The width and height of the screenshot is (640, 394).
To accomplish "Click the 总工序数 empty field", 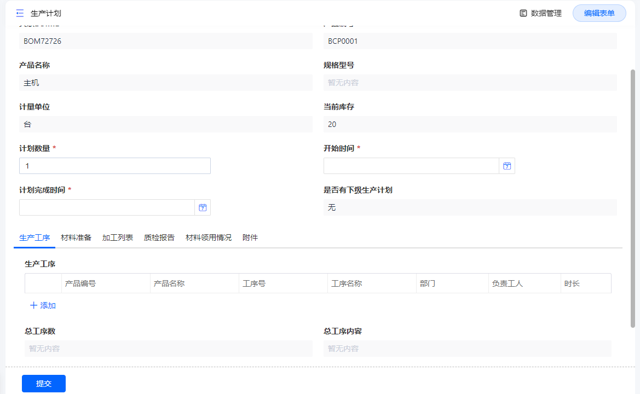I will (x=169, y=349).
